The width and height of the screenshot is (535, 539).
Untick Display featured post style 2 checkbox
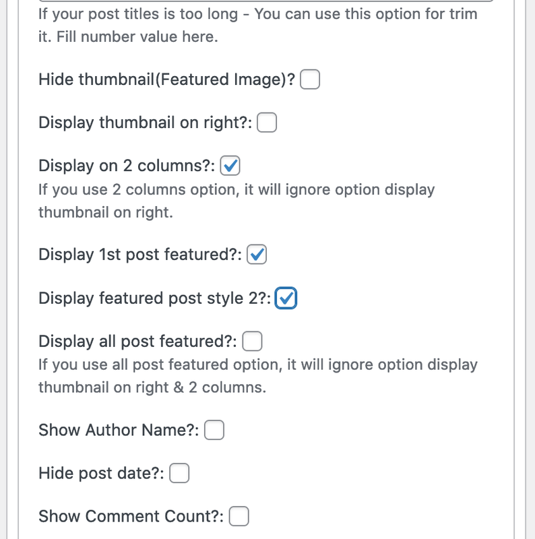click(286, 298)
